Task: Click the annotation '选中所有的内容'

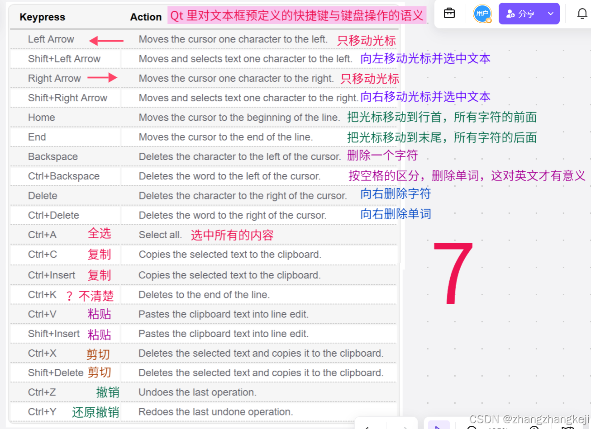Action: click(x=232, y=235)
